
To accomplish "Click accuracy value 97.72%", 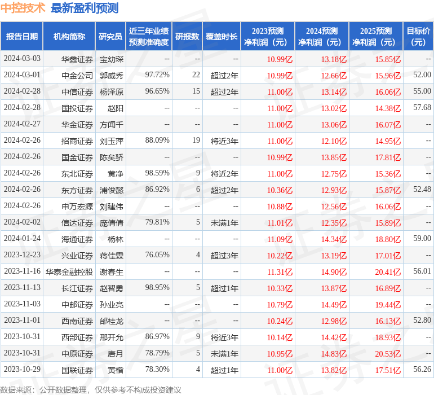I will 157,75.
